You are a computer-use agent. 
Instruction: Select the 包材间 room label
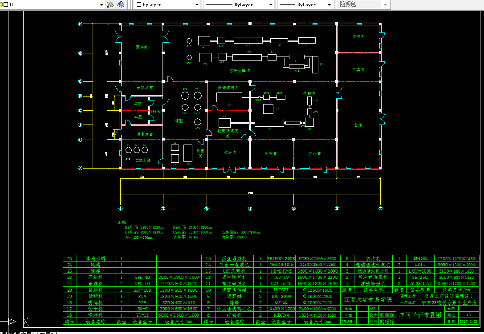(230, 153)
